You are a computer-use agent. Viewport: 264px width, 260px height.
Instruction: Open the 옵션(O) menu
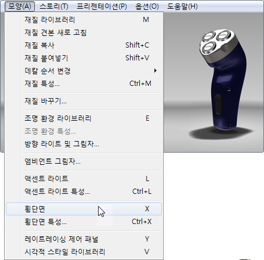coord(147,6)
